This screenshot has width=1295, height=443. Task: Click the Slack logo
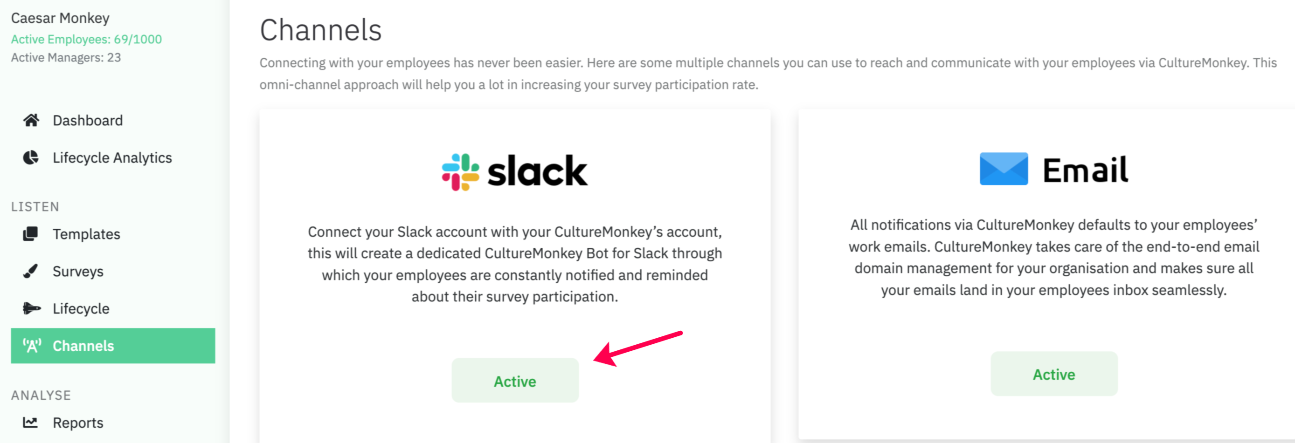point(514,172)
